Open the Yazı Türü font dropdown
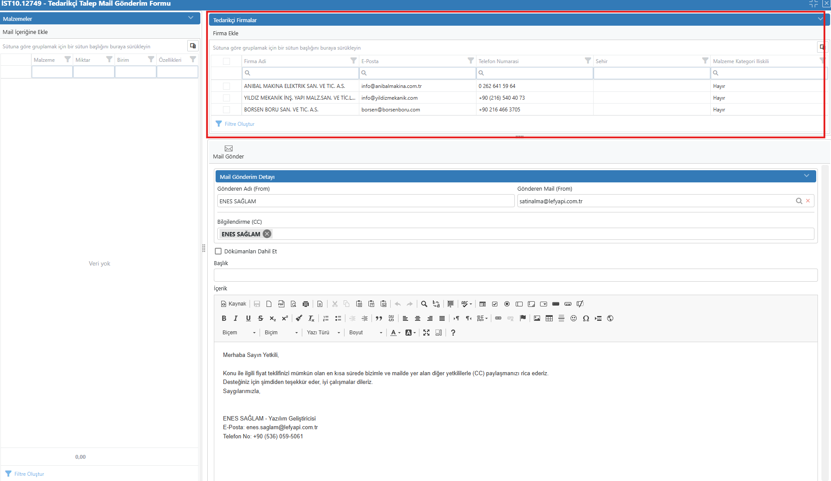 click(x=323, y=333)
